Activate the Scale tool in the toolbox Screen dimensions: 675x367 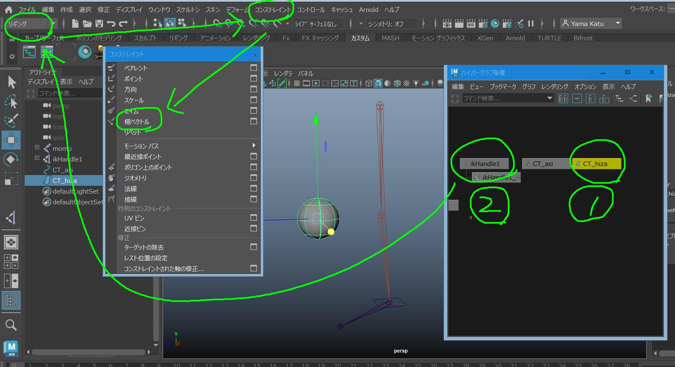click(11, 179)
